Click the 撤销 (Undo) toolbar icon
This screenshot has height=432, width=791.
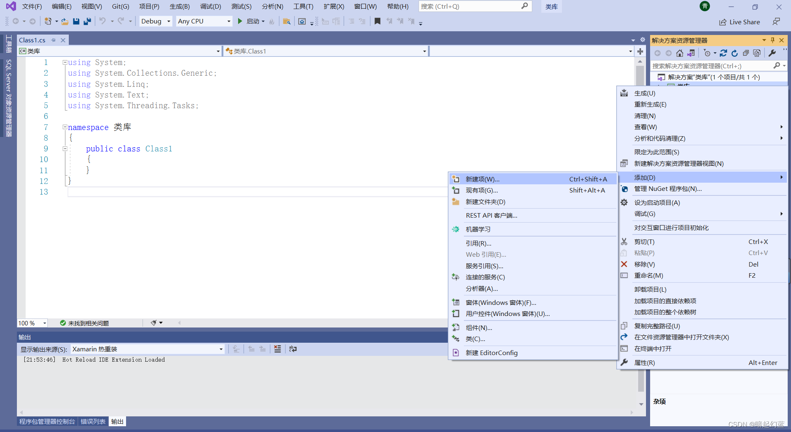103,21
